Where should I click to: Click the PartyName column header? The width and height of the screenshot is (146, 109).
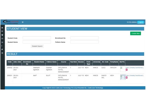(x=114, y=63)
